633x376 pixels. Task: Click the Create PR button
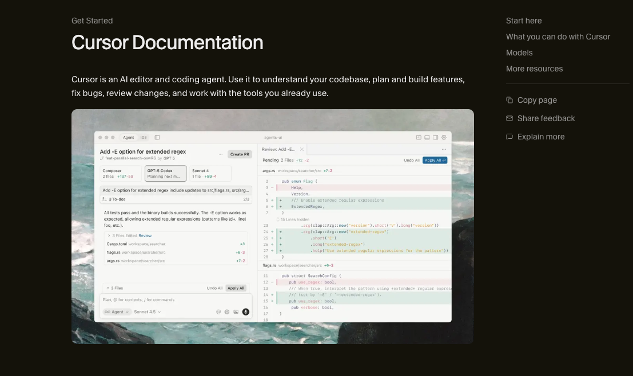[x=239, y=154]
